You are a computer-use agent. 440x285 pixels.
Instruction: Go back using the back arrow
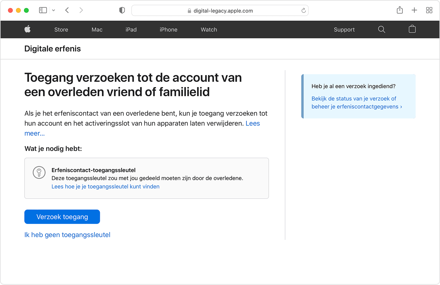pos(67,10)
